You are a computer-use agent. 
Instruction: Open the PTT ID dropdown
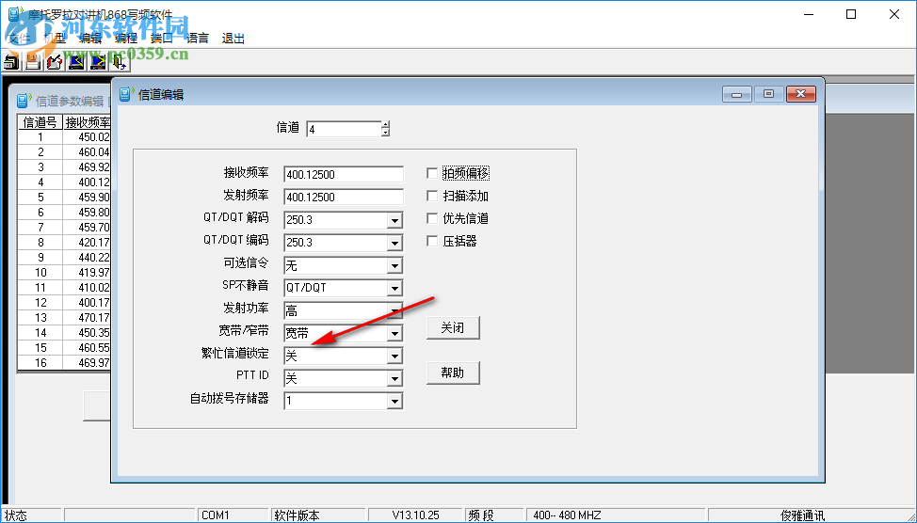pyautogui.click(x=394, y=379)
